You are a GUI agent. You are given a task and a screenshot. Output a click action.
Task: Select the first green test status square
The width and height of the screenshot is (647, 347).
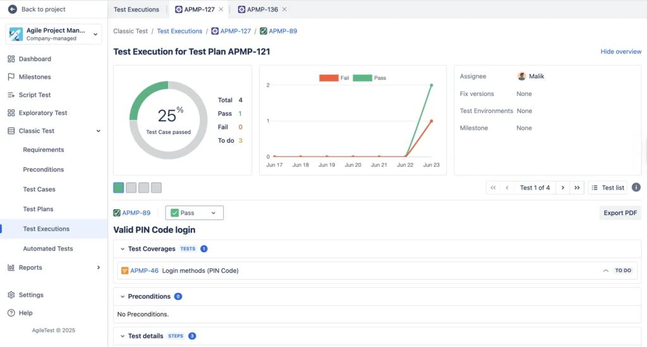point(118,188)
